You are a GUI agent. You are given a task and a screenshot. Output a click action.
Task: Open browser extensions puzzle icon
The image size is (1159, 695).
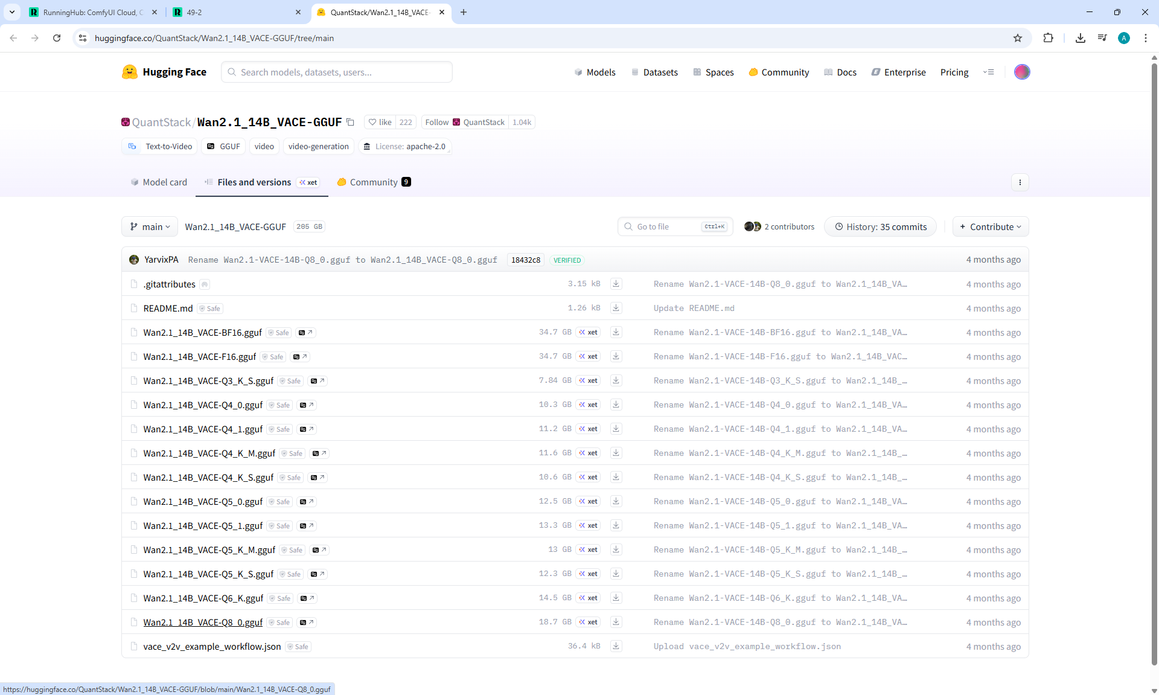(x=1048, y=38)
